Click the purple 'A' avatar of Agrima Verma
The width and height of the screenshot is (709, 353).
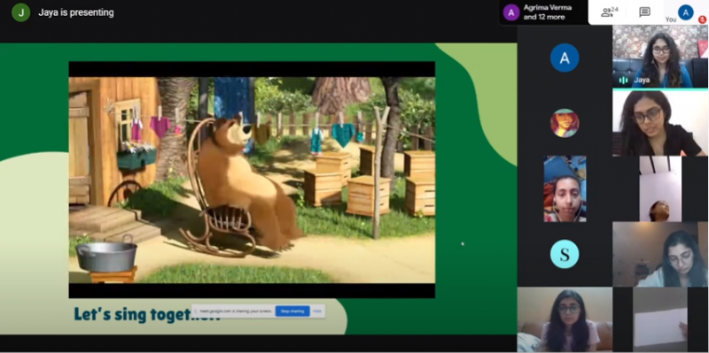tap(511, 12)
